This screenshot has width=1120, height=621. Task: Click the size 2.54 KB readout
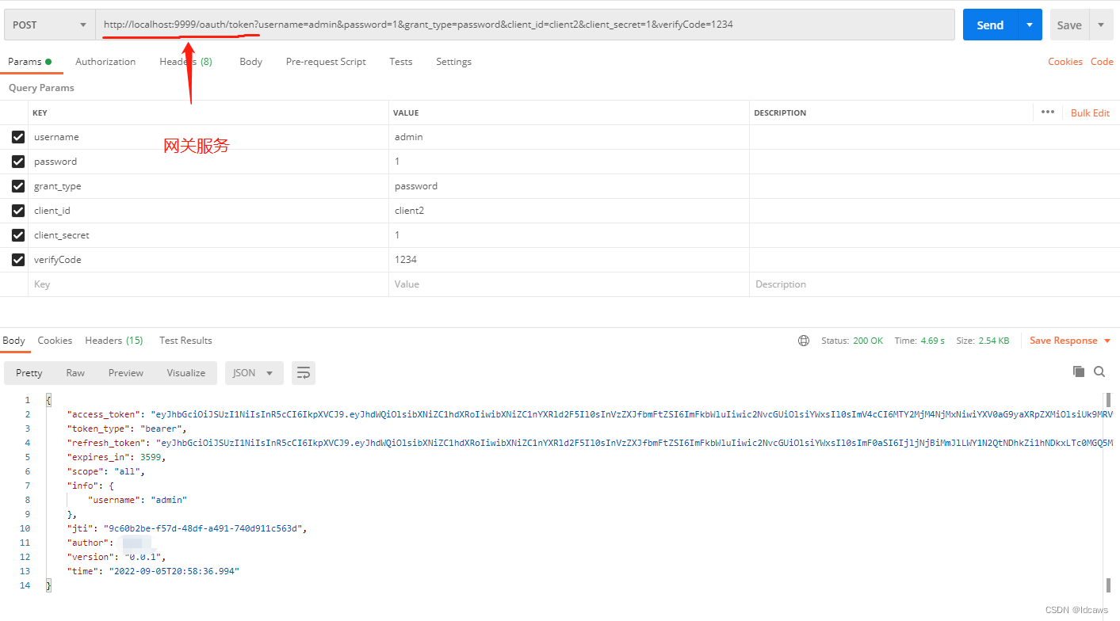point(993,341)
